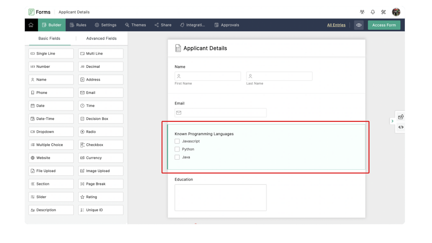Viewport: 432px width, 243px height.
Task: Add a Date-Time field
Action: (51, 119)
